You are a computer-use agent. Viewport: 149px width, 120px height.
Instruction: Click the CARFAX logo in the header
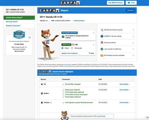[x=70, y=3]
